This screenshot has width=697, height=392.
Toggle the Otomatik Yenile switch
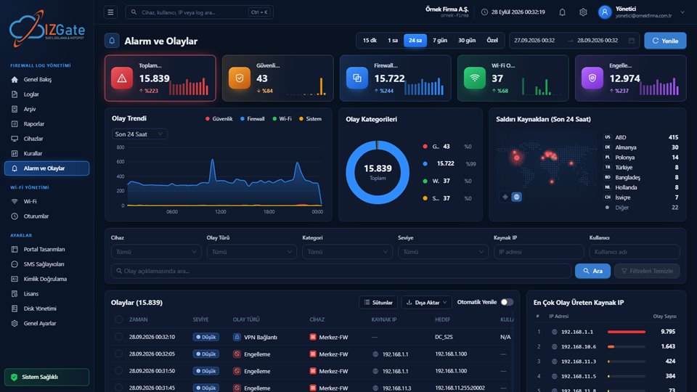507,302
